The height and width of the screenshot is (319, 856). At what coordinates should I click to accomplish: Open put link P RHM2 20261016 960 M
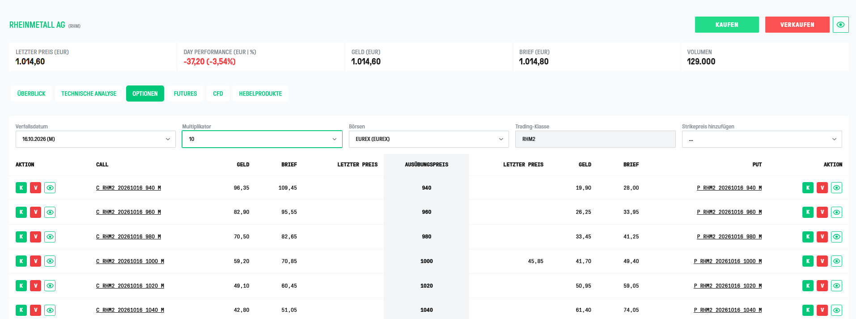tap(729, 212)
